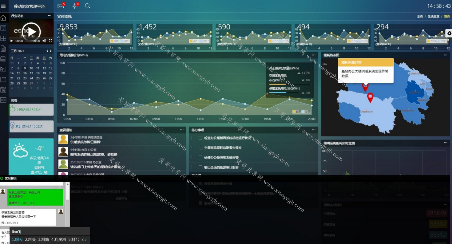The width and height of the screenshot is (452, 244).
Task: Click the lower red map pin marker
Action: (x=371, y=98)
